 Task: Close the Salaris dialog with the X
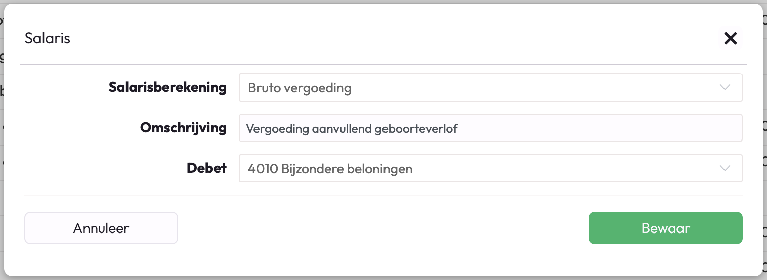coord(730,38)
